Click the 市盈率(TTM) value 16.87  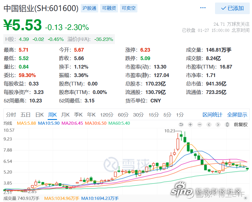pyautogui.click(x=226, y=67)
